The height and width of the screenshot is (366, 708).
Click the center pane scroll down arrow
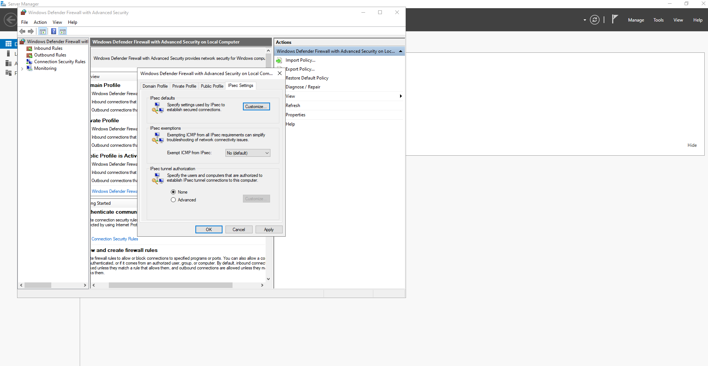268,279
